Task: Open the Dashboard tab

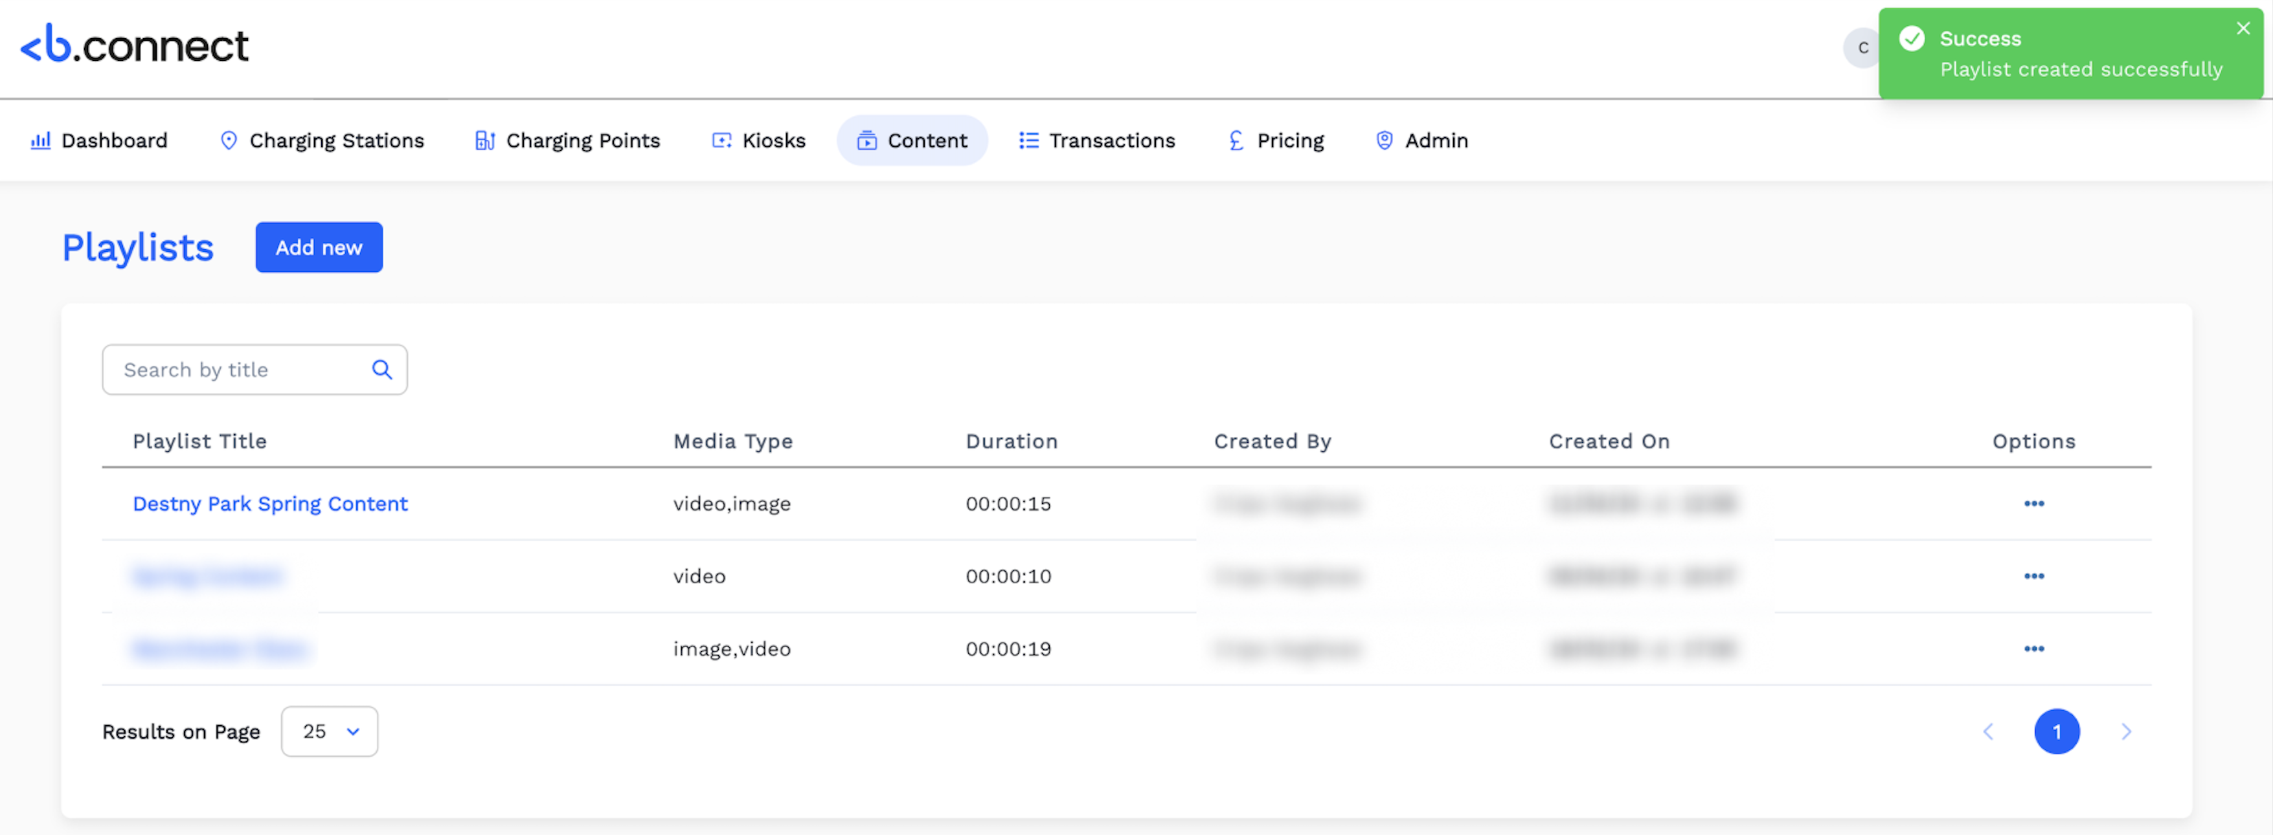Action: click(x=99, y=140)
